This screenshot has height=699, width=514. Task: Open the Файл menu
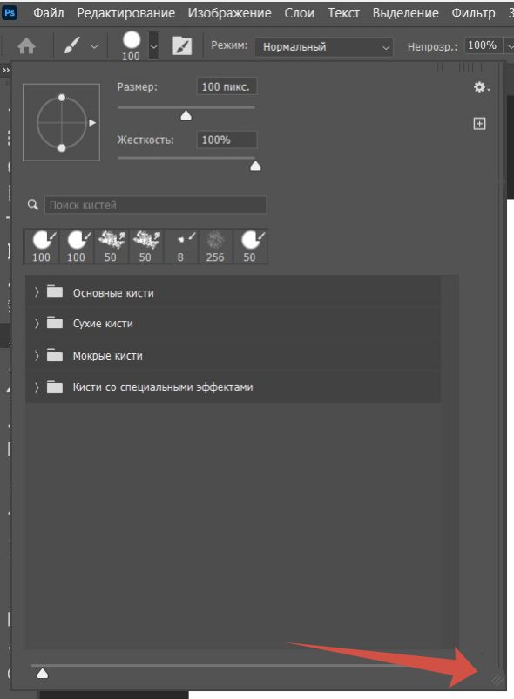coord(49,13)
